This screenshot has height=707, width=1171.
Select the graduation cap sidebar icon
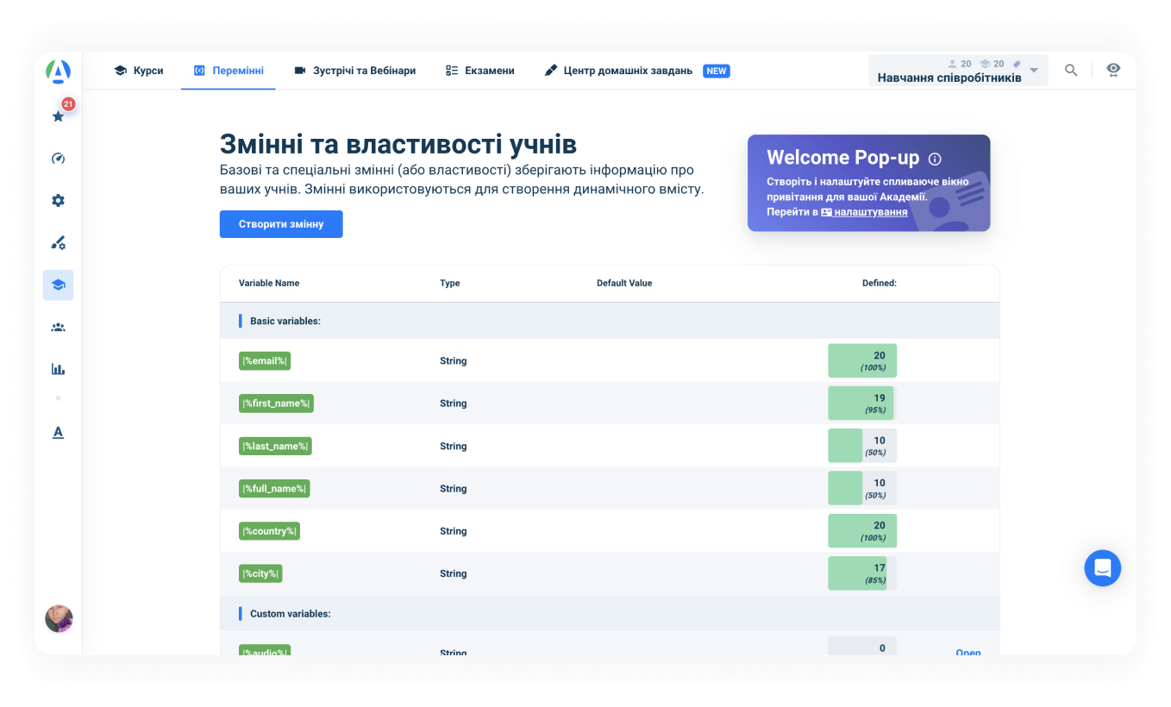pyautogui.click(x=59, y=285)
